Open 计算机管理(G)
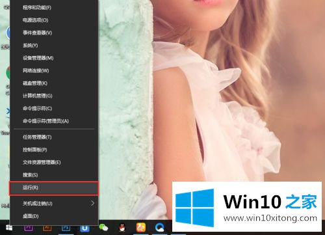 tap(54, 96)
